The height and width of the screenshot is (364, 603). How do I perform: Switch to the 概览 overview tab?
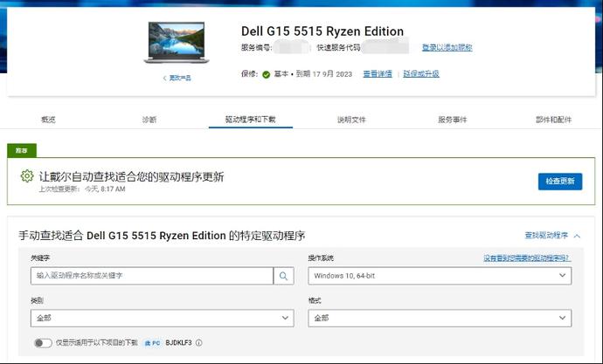(48, 120)
